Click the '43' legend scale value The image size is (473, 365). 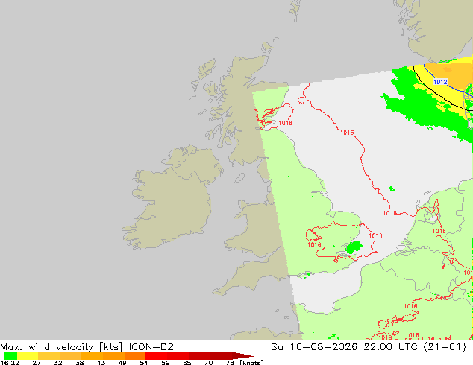coord(101,363)
